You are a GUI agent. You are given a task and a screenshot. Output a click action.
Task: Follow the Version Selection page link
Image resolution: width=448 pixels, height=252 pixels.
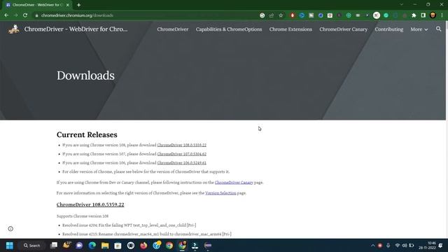coord(220,193)
